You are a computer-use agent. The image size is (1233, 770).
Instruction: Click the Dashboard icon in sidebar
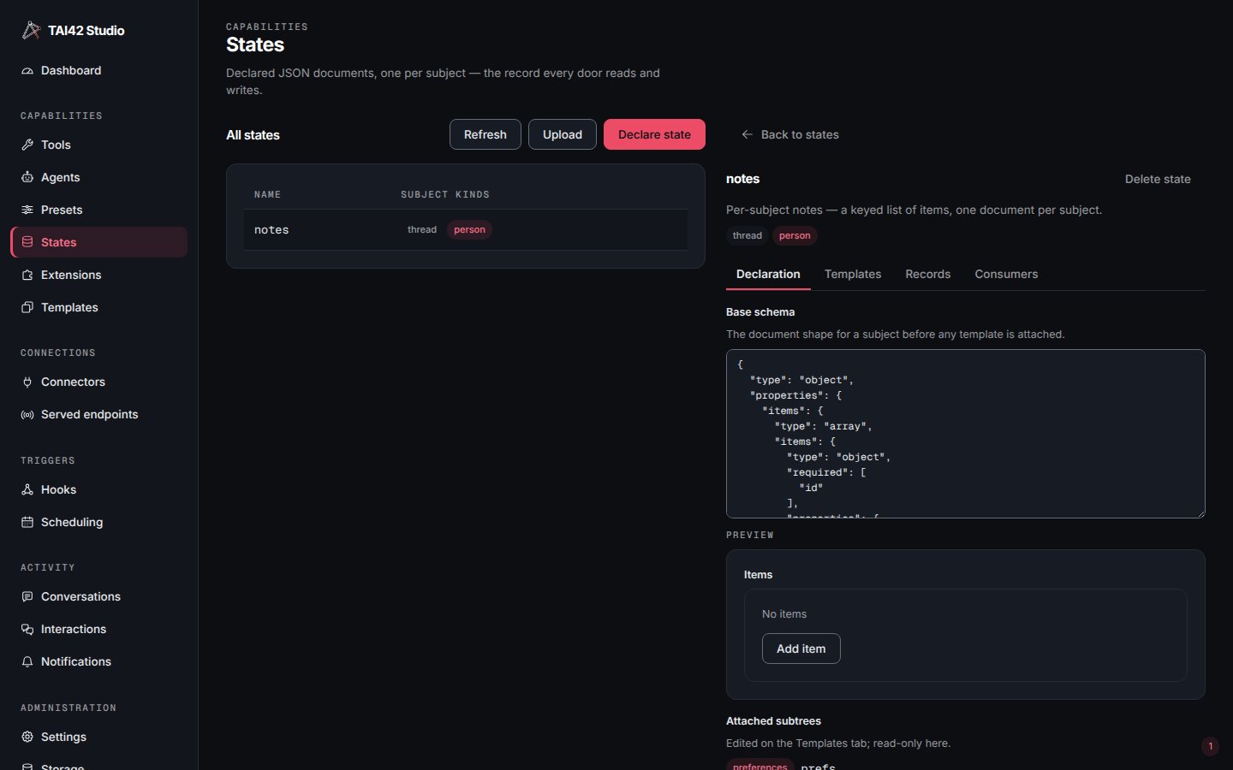[27, 71]
